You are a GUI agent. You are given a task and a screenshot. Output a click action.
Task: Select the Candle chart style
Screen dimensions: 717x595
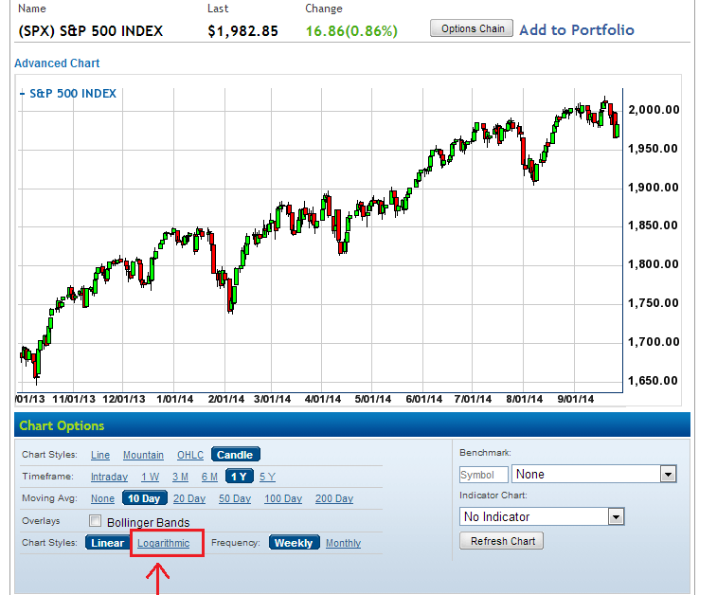(x=235, y=455)
